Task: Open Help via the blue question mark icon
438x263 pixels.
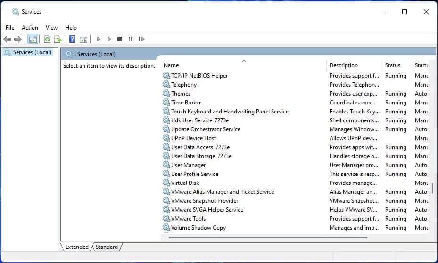Action: [72, 39]
